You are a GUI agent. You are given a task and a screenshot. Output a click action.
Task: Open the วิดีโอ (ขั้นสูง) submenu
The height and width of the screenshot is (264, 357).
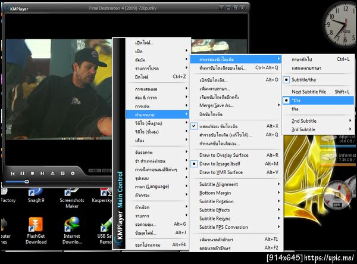tap(157, 132)
